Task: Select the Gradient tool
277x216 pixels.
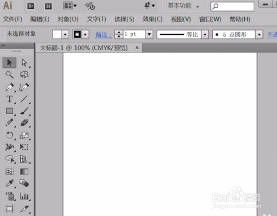Action: pos(24,172)
